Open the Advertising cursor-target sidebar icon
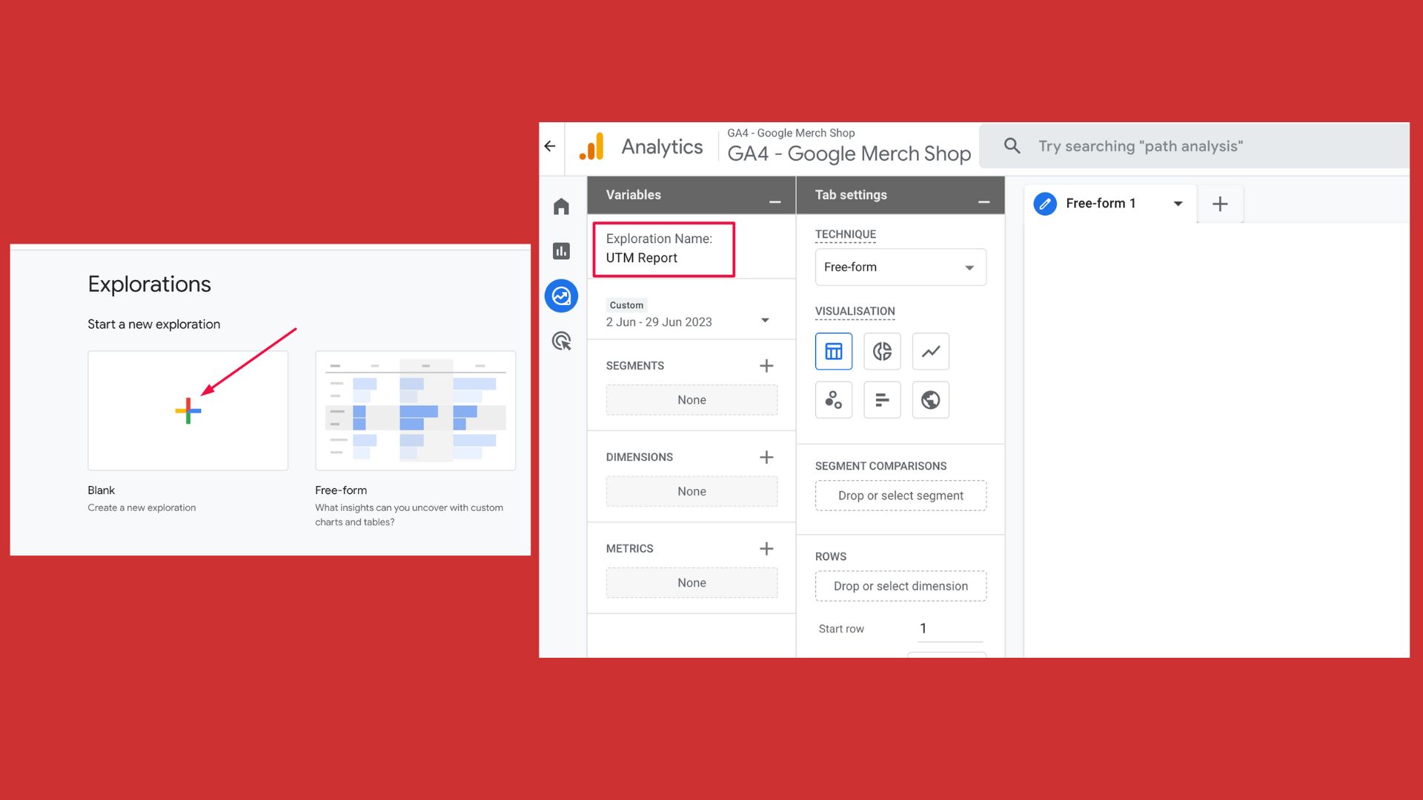Image resolution: width=1423 pixels, height=800 pixels. coord(561,341)
